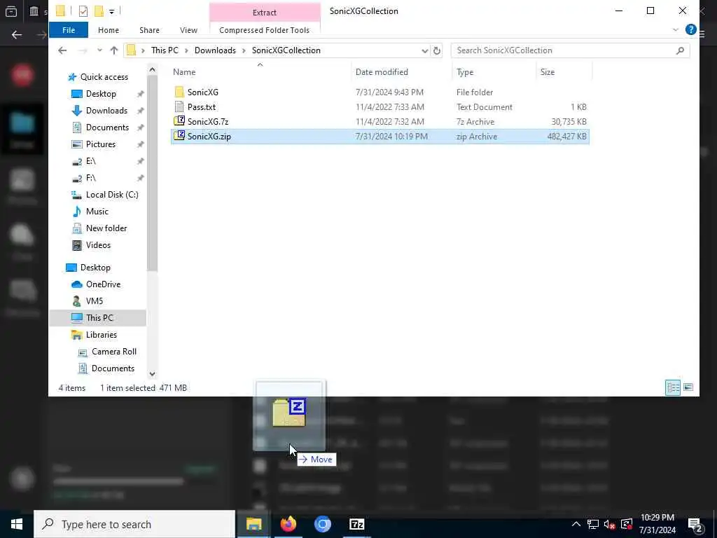Go back using the Explorer back arrow
Viewport: 717px width, 538px height.
[x=62, y=50]
